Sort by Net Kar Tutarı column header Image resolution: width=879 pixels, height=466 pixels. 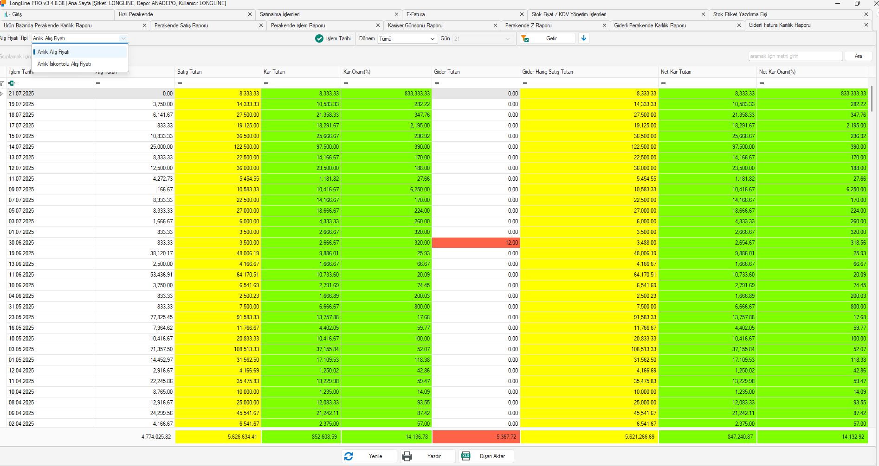point(676,72)
